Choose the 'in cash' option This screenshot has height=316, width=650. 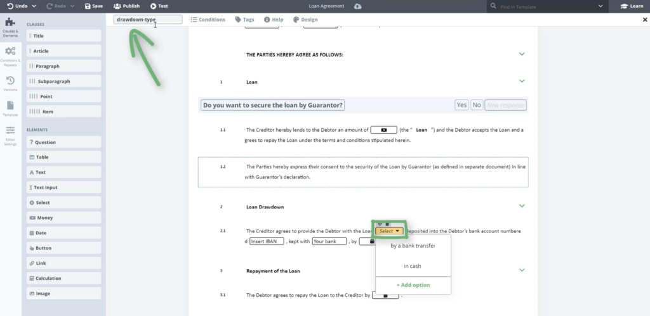click(x=413, y=266)
